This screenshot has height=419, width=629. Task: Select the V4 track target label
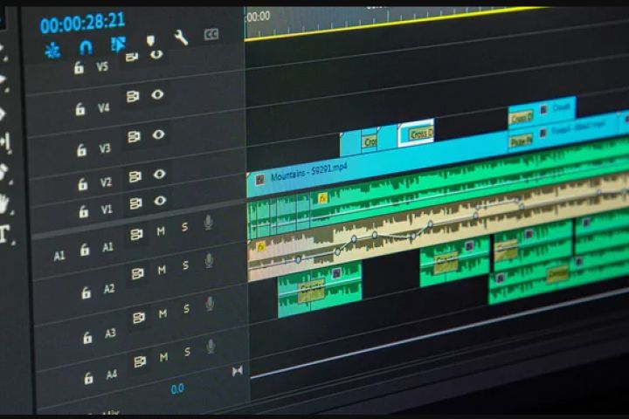(x=103, y=107)
